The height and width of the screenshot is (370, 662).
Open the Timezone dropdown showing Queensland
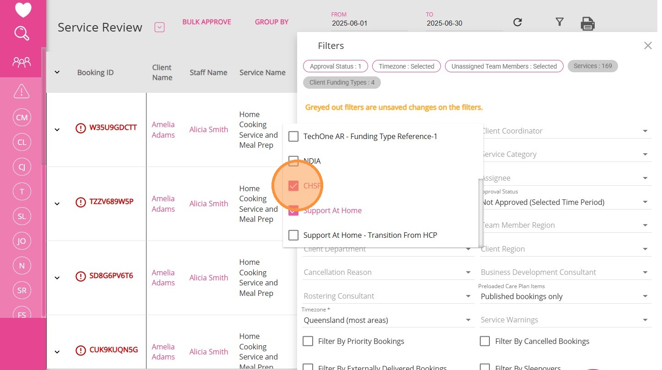(x=387, y=320)
